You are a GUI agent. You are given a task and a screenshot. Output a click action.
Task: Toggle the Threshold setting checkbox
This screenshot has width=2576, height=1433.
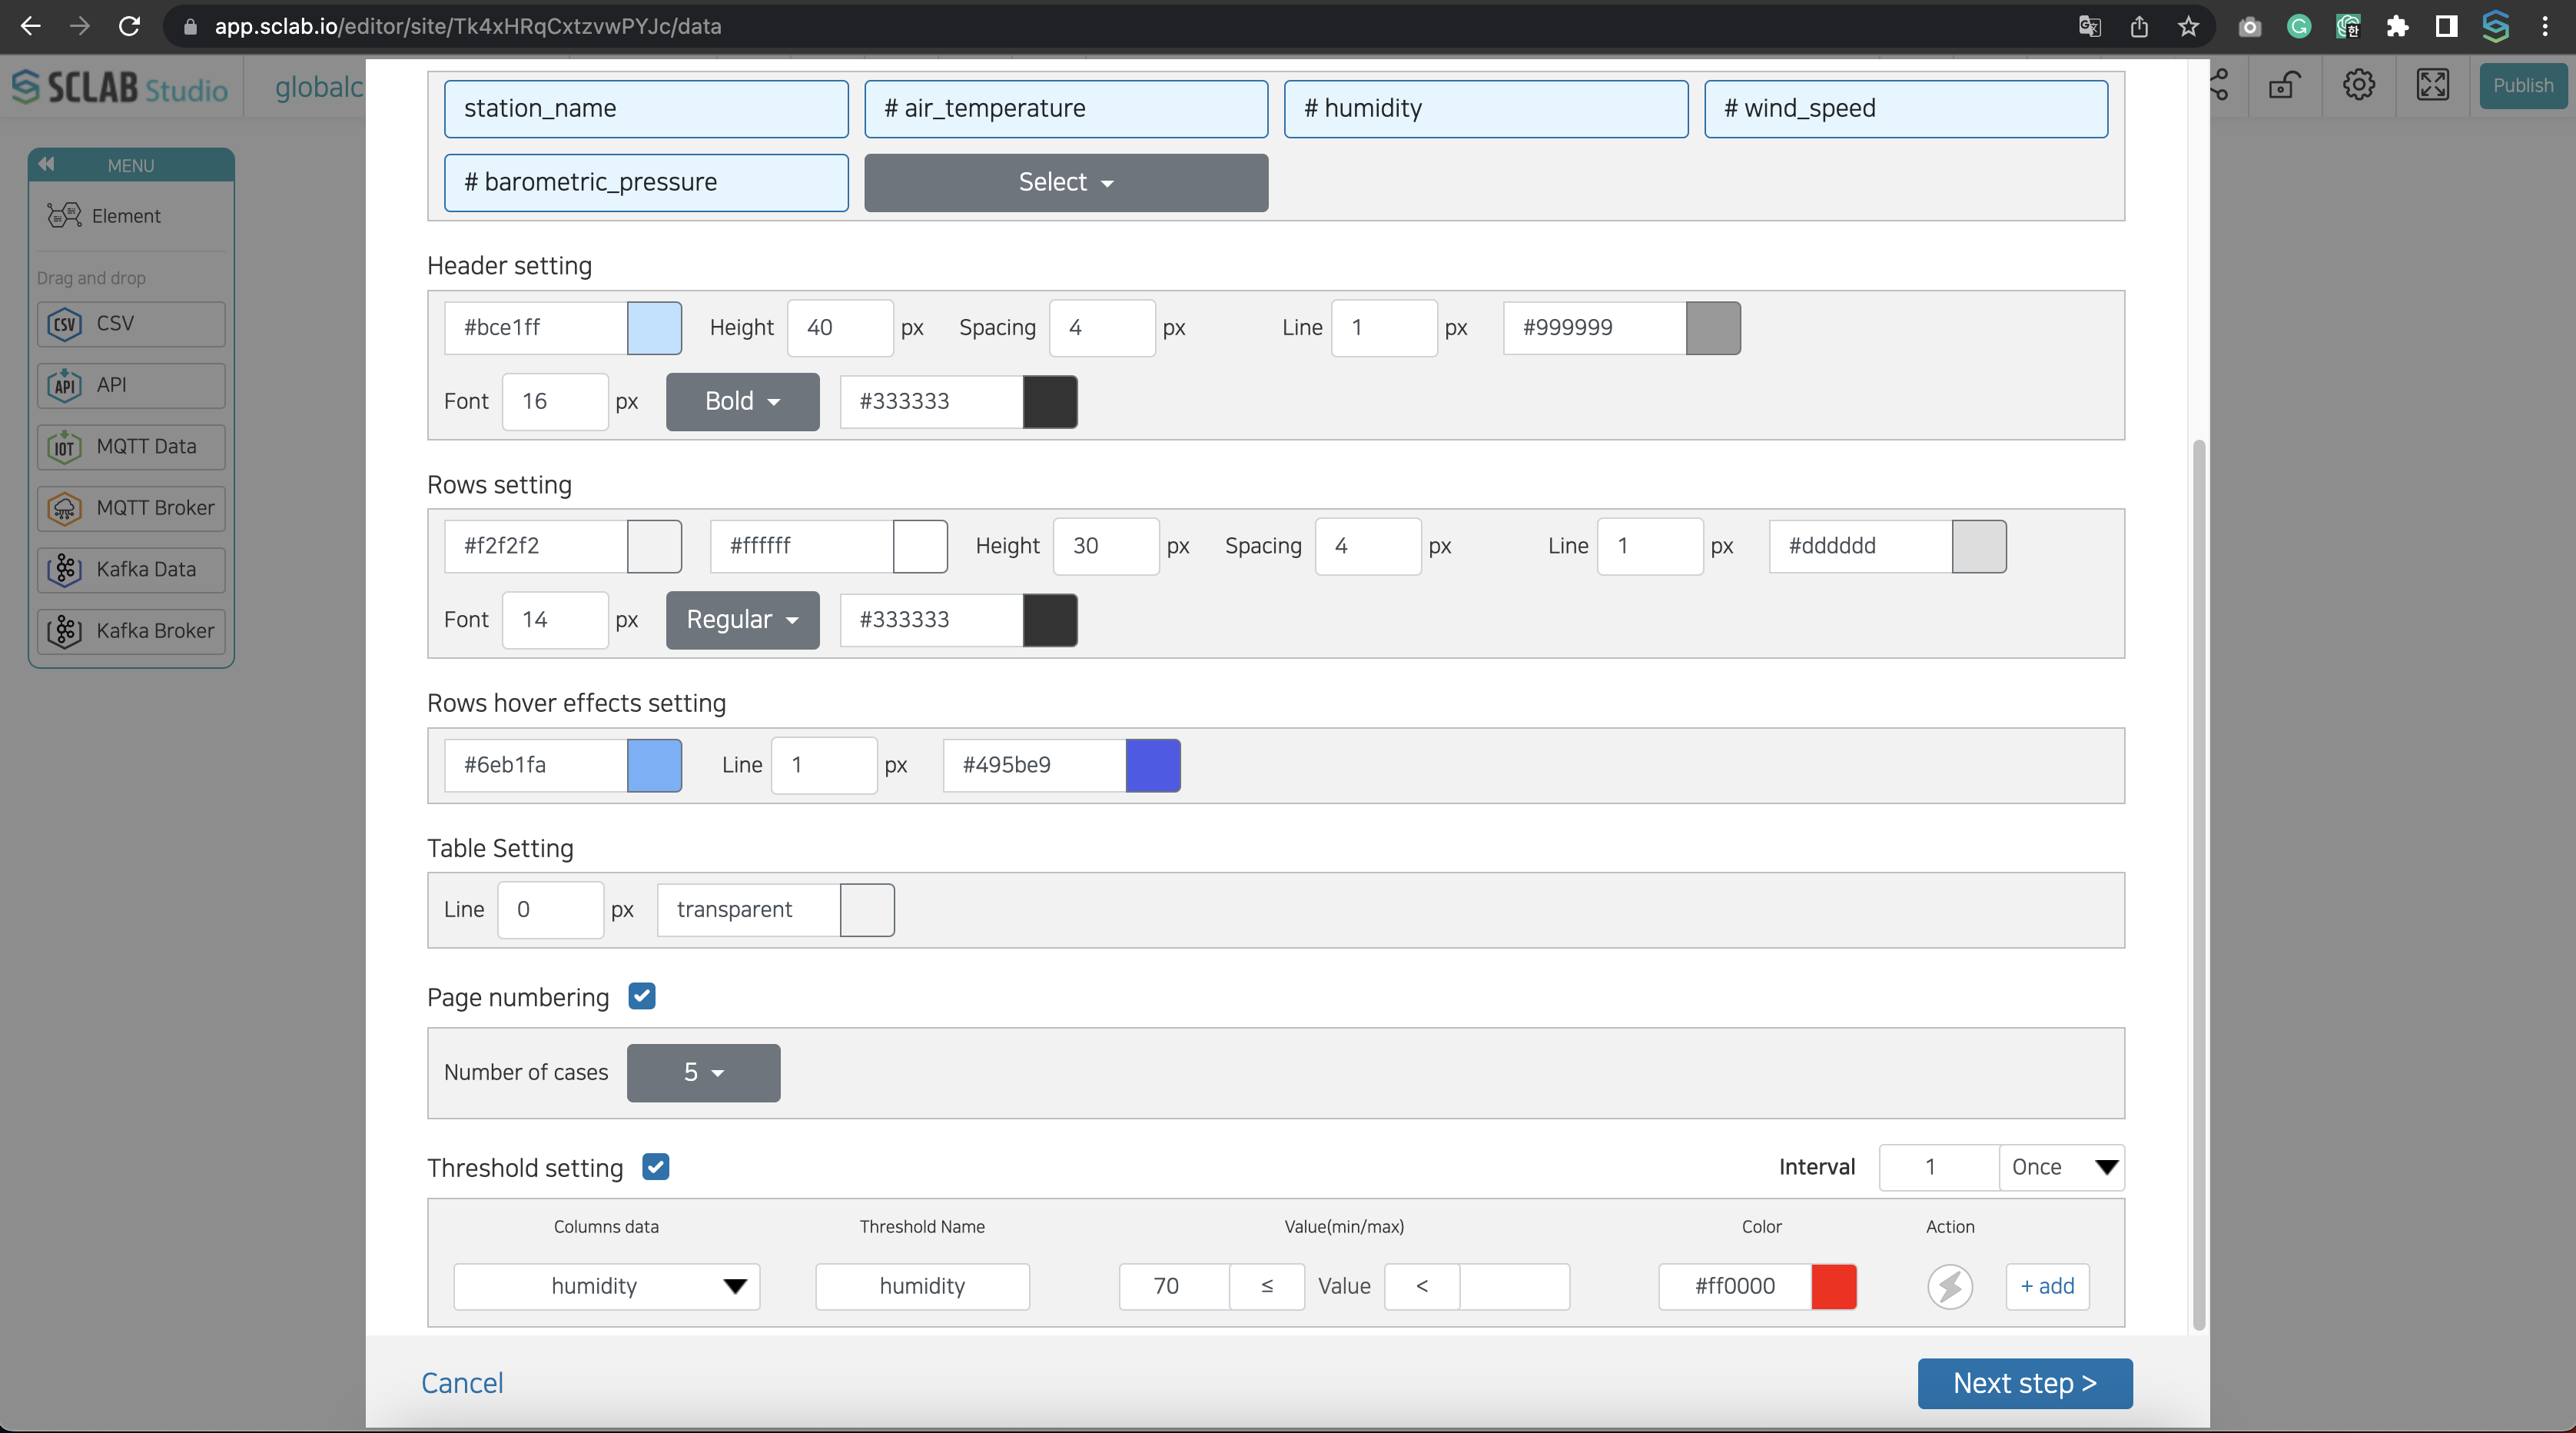click(x=656, y=1167)
